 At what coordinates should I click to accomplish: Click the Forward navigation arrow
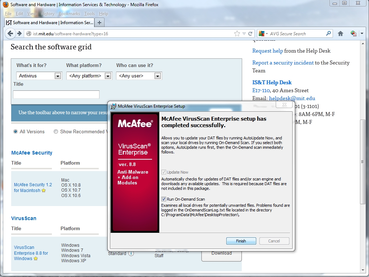(x=19, y=33)
